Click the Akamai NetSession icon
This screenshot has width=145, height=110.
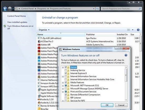39,80
